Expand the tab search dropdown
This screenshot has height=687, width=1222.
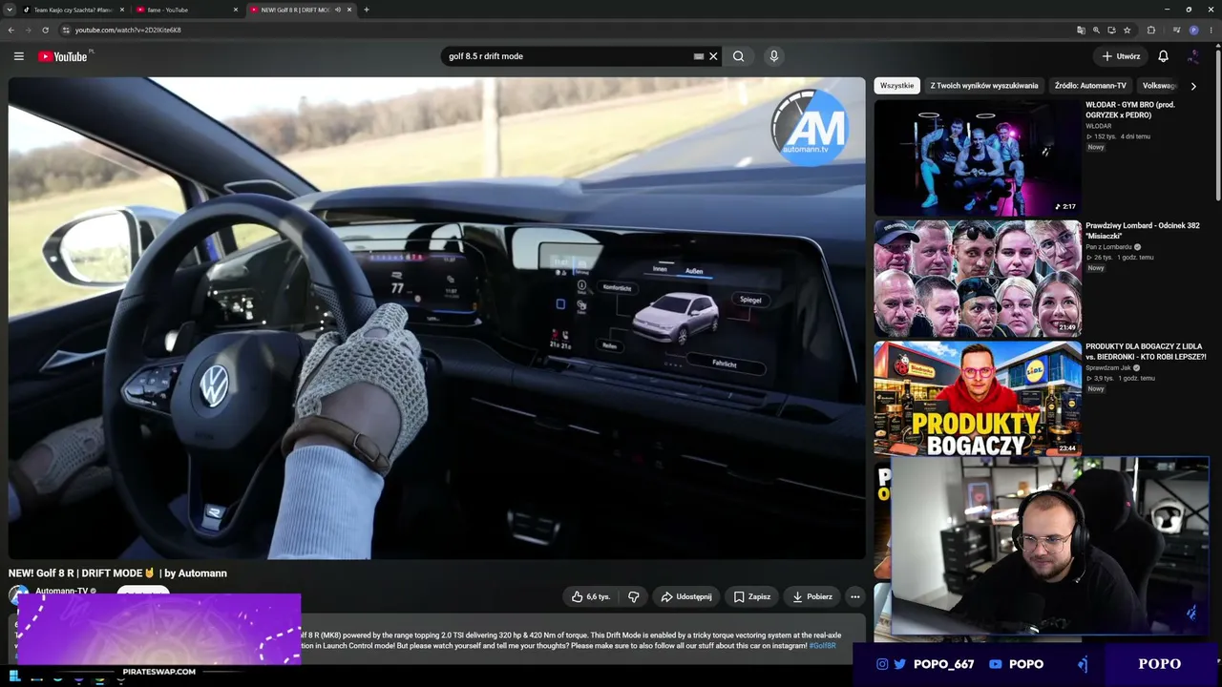coord(10,10)
